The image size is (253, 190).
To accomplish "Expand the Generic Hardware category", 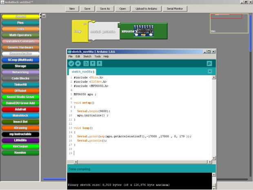I will click(x=20, y=47).
